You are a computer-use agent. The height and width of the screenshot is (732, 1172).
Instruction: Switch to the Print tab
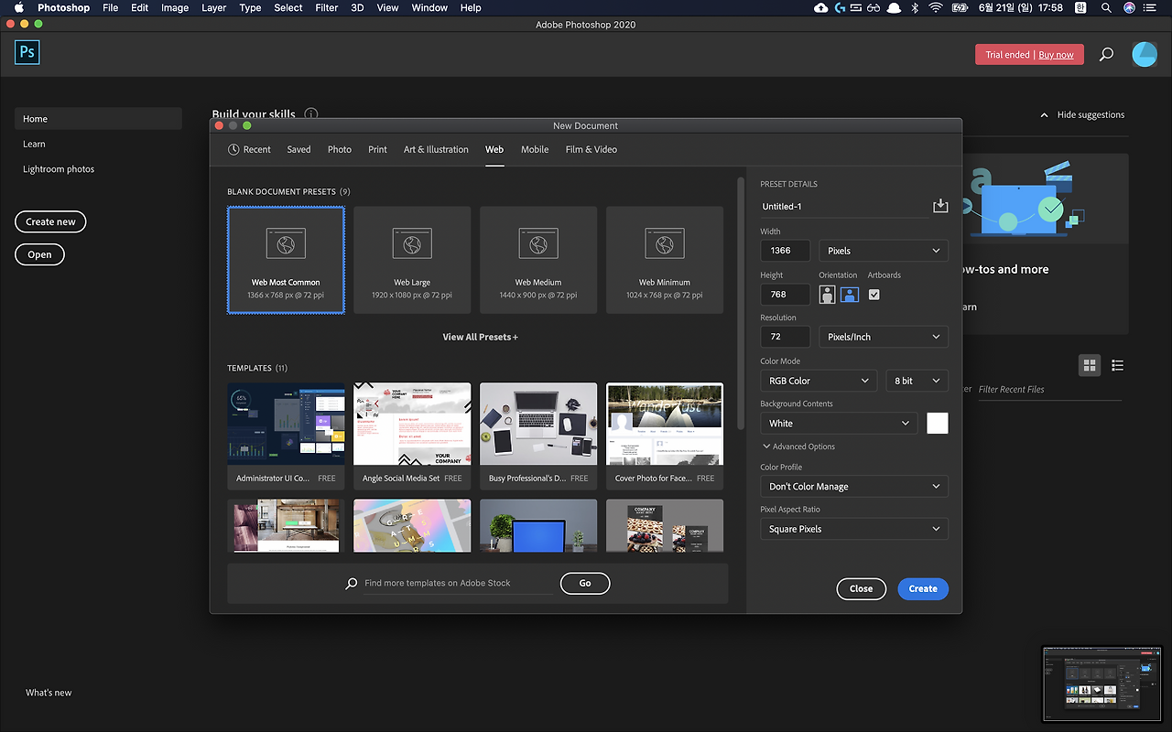coord(377,149)
